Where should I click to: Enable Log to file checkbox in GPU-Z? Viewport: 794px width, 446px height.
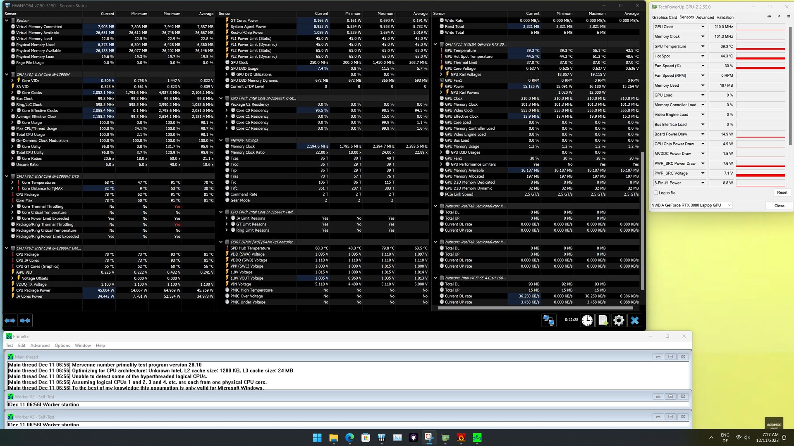(656, 193)
